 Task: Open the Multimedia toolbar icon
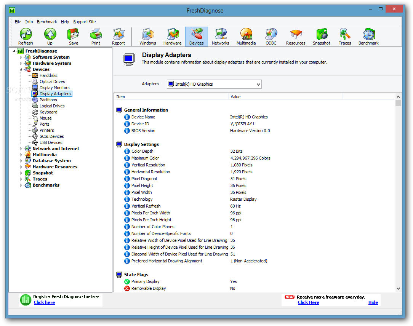coord(246,37)
